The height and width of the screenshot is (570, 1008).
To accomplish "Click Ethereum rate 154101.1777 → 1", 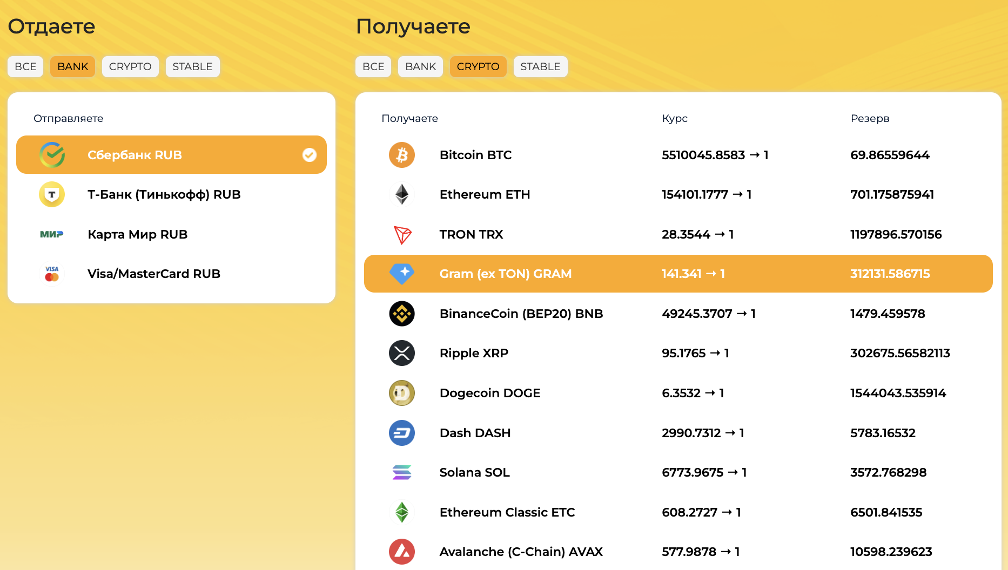I will click(707, 194).
